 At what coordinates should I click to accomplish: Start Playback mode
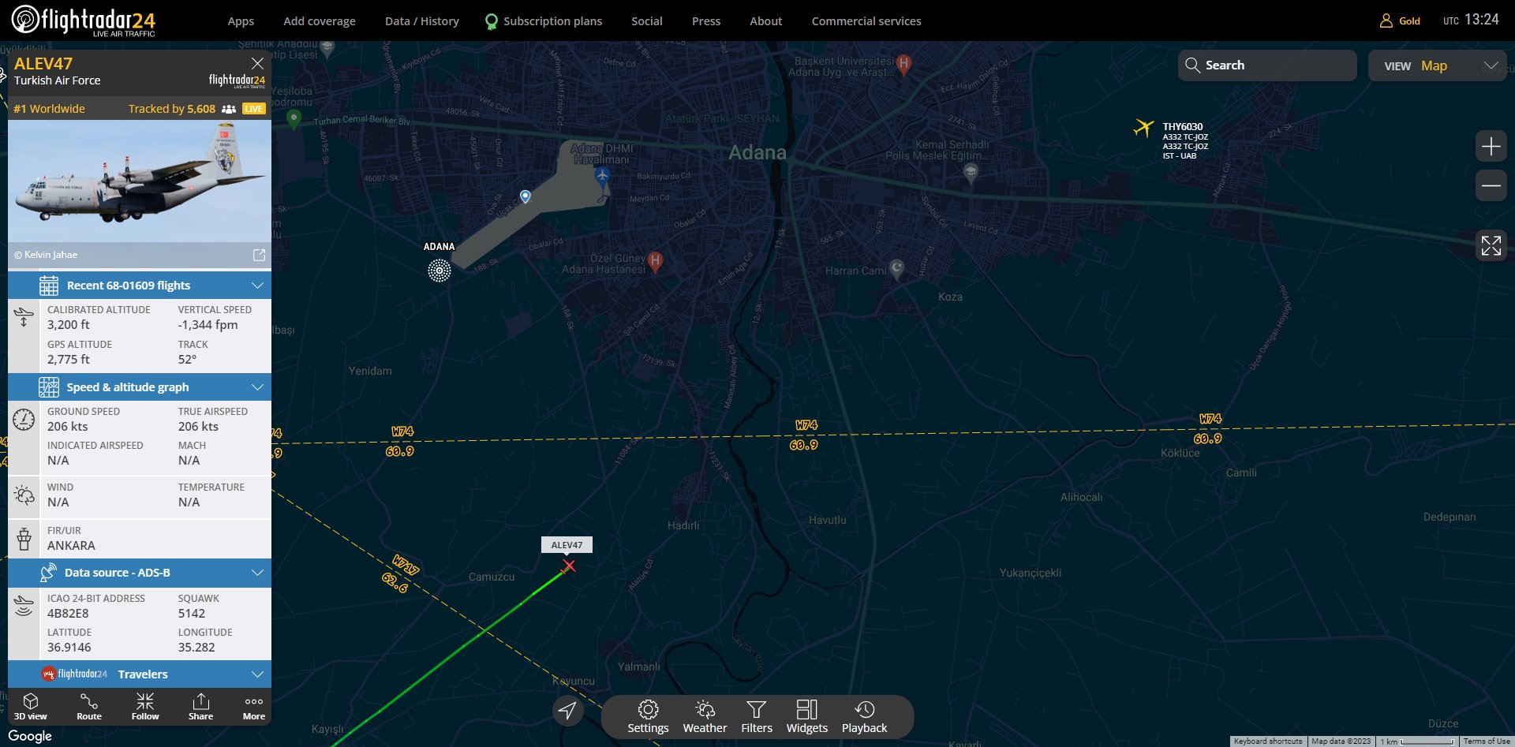coord(864,717)
